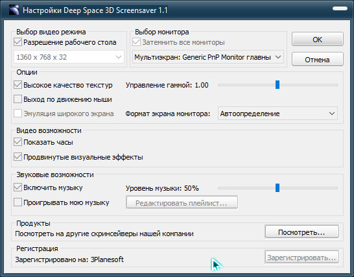The image size is (354, 277).
Task: Toggle Продвинутые визуальные эффекты checkbox
Action: point(18,157)
